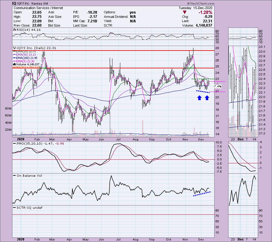Click the 80M volume axis label
Viewport: 272px width, 242px height.
click(x=8, y=109)
